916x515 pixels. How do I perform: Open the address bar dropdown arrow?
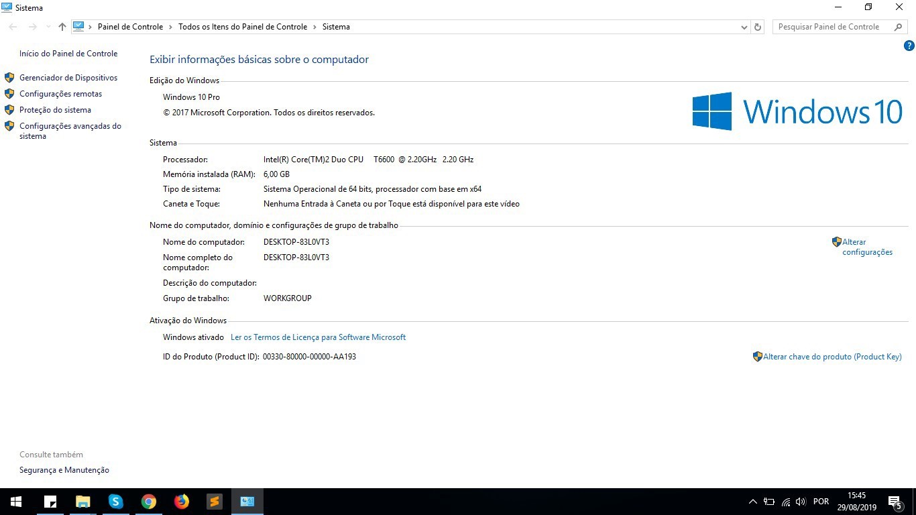click(744, 27)
